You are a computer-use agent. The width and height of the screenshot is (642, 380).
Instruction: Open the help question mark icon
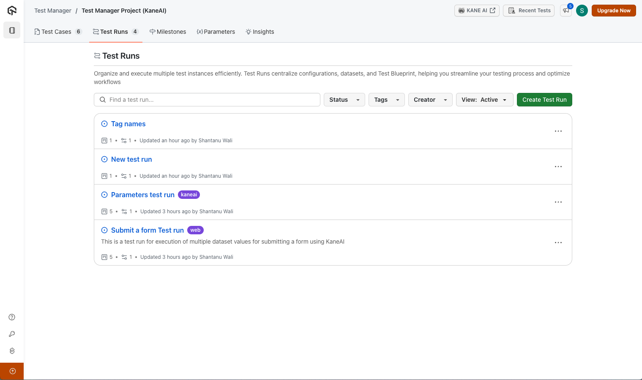click(12, 317)
